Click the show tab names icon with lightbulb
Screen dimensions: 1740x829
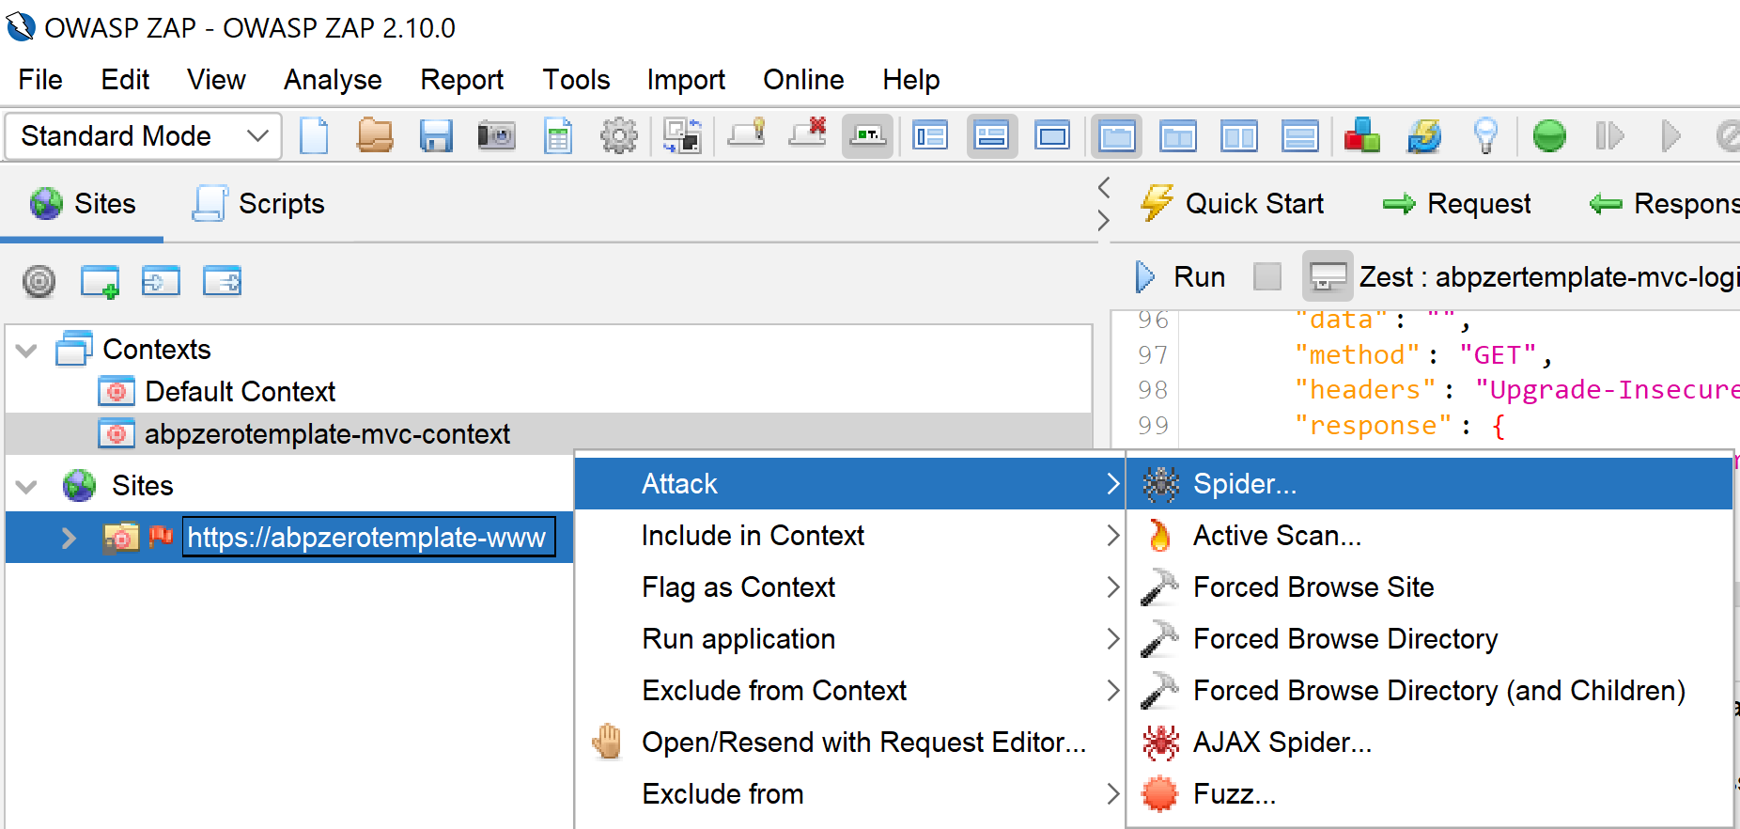pos(747,134)
